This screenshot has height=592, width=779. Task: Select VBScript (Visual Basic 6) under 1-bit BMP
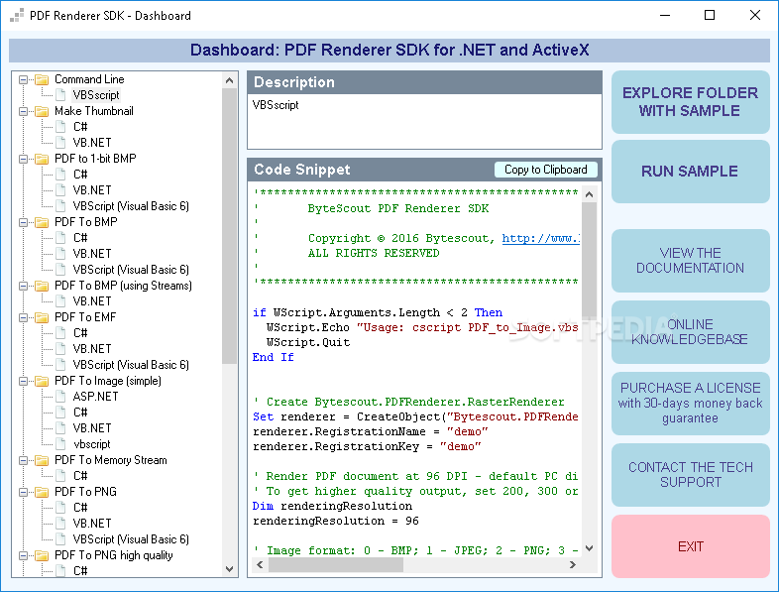click(x=131, y=206)
